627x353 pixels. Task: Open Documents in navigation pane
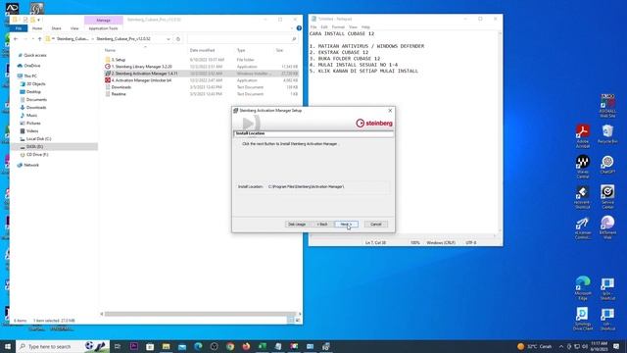36,100
